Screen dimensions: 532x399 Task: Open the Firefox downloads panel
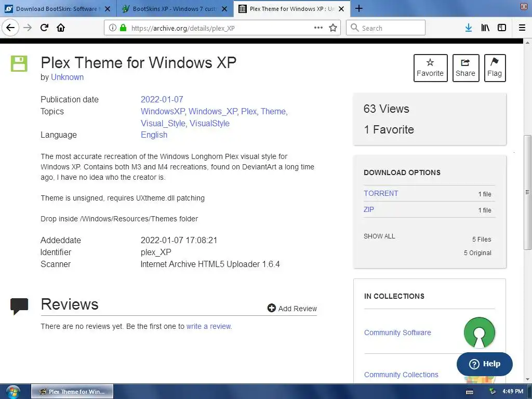pos(469,28)
